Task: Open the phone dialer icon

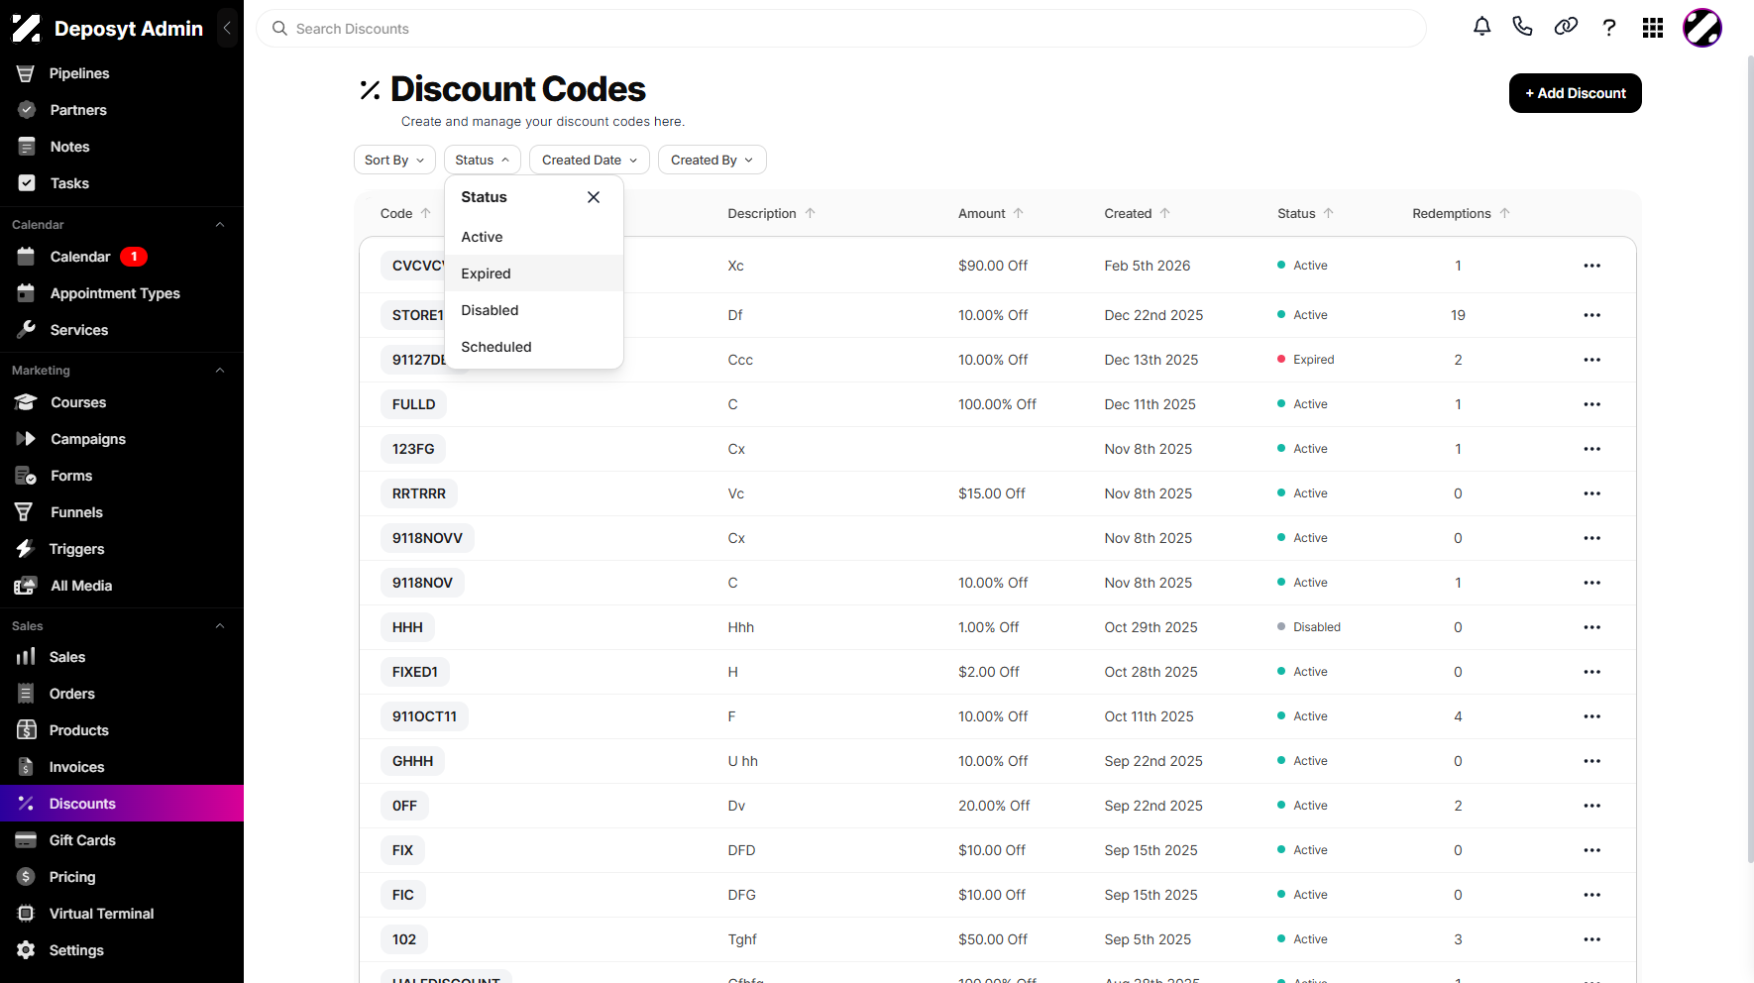Action: pos(1523,28)
